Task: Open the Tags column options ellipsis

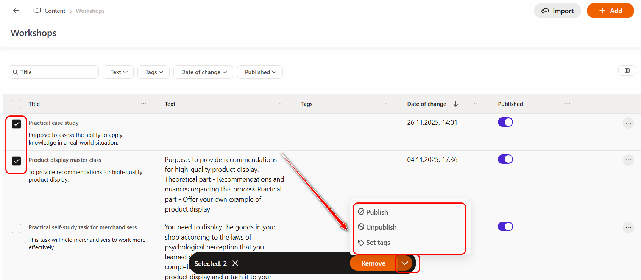Action: pos(386,104)
